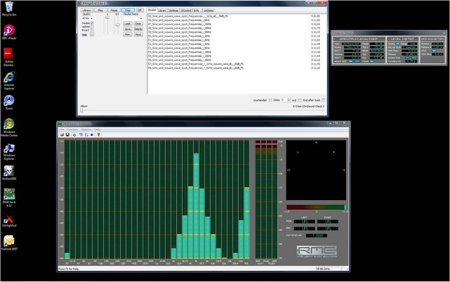Click the Load playlist button
The image size is (450, 282).
coord(127,24)
